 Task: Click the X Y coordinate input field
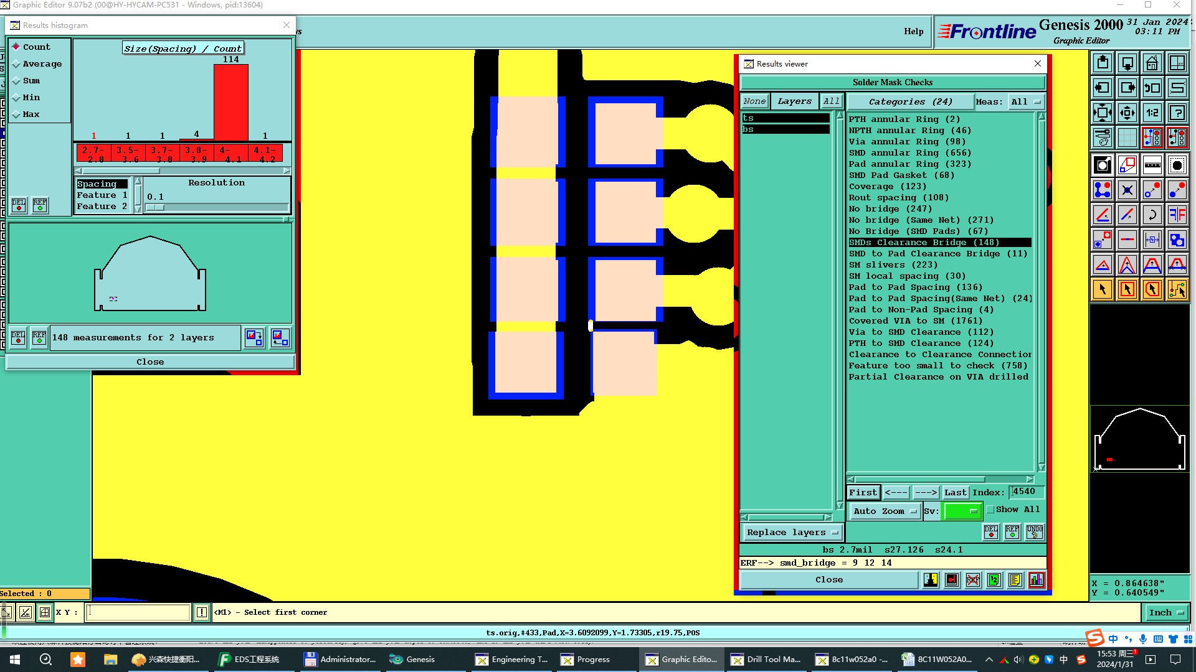click(x=138, y=612)
